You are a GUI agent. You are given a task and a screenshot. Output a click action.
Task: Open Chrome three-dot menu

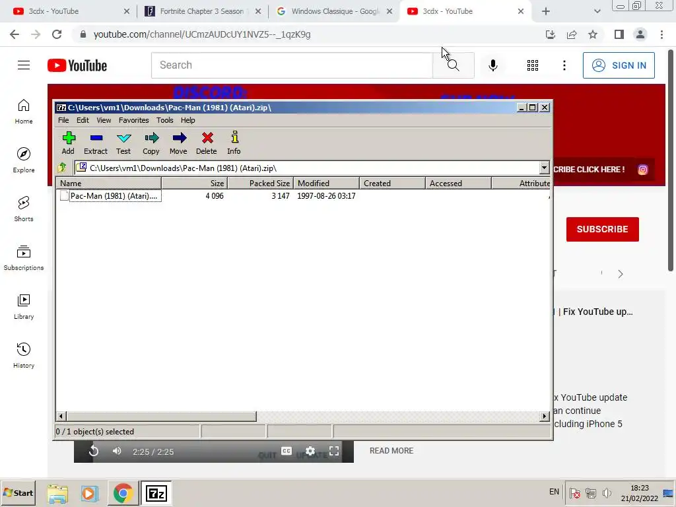click(x=661, y=34)
